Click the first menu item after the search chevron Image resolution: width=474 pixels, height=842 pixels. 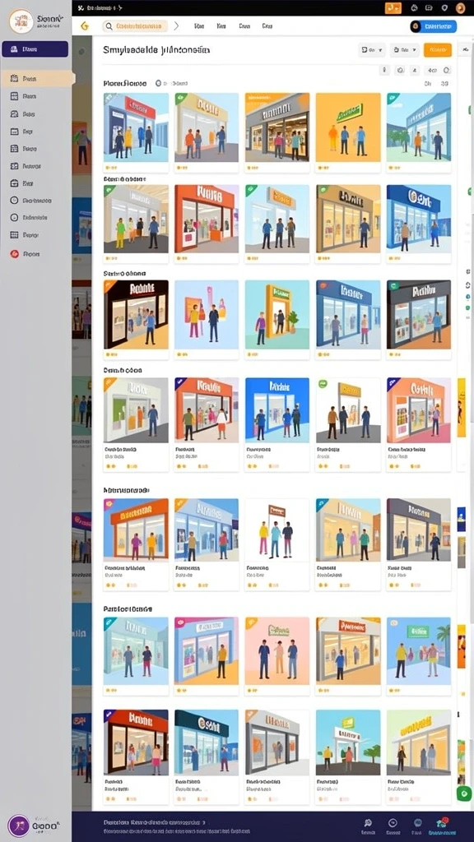(x=199, y=25)
